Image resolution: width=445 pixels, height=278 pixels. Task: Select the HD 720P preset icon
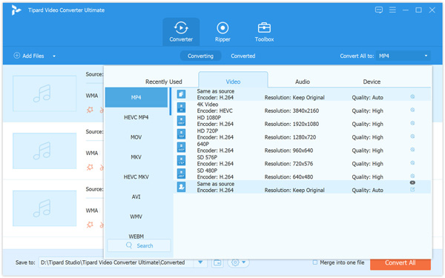pos(182,134)
